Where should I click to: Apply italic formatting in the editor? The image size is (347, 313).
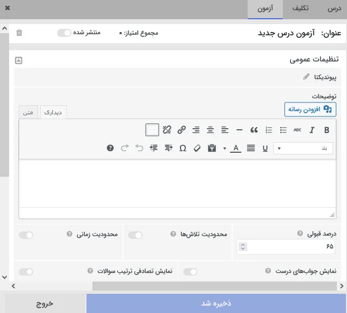(312, 130)
